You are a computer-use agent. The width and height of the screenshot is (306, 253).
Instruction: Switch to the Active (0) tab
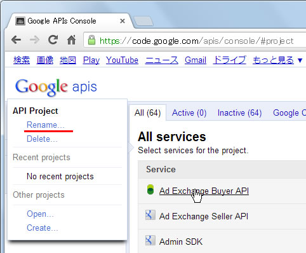(189, 113)
